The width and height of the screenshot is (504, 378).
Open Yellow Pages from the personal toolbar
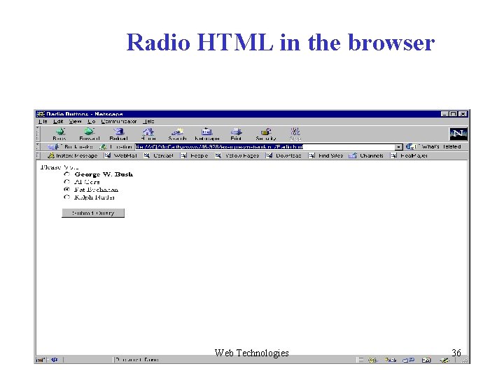(x=237, y=155)
